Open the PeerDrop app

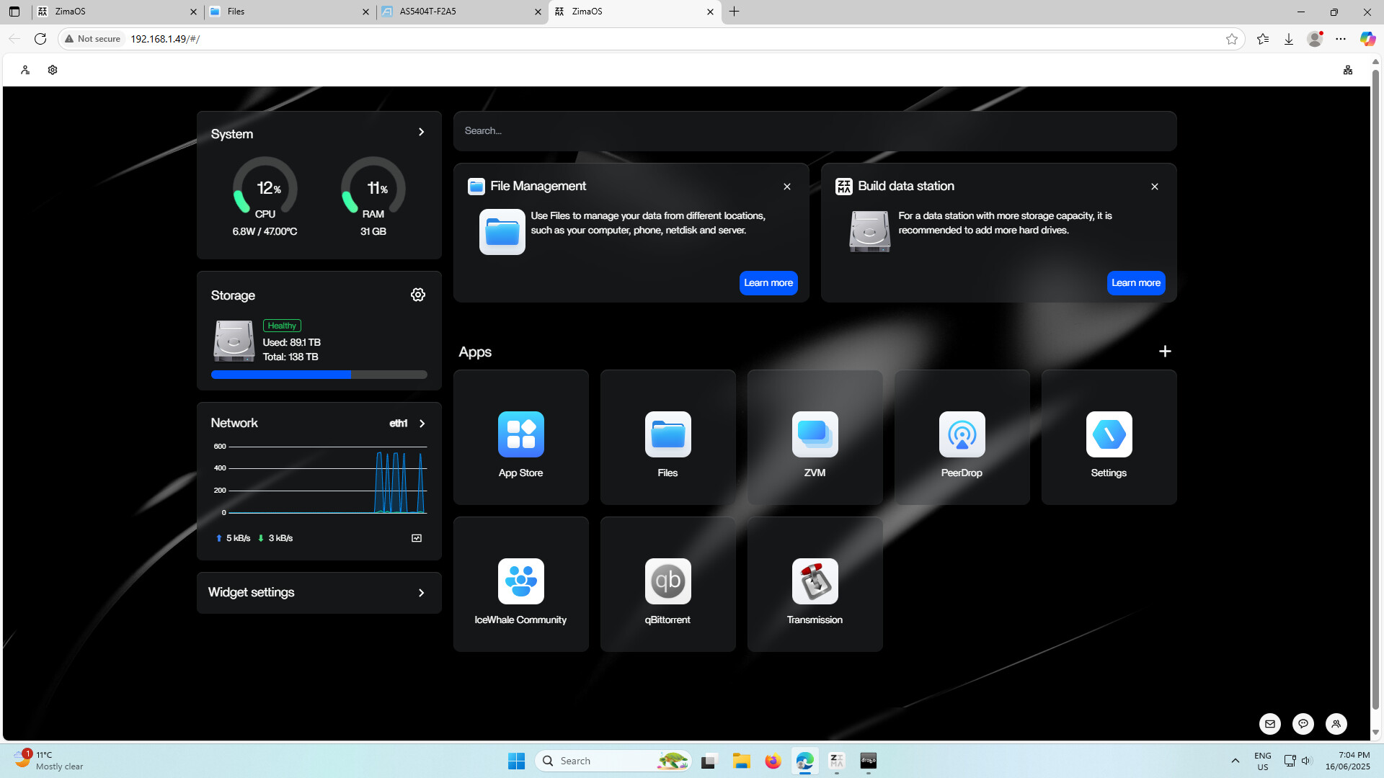(962, 437)
